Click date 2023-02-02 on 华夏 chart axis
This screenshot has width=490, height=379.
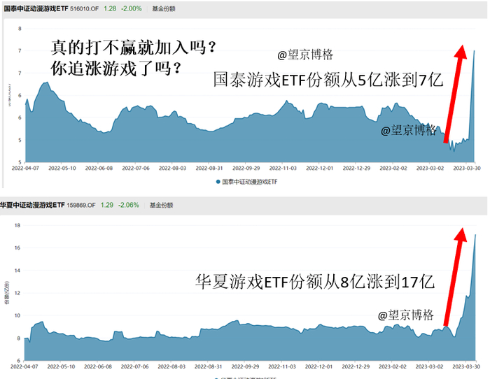coord(393,366)
